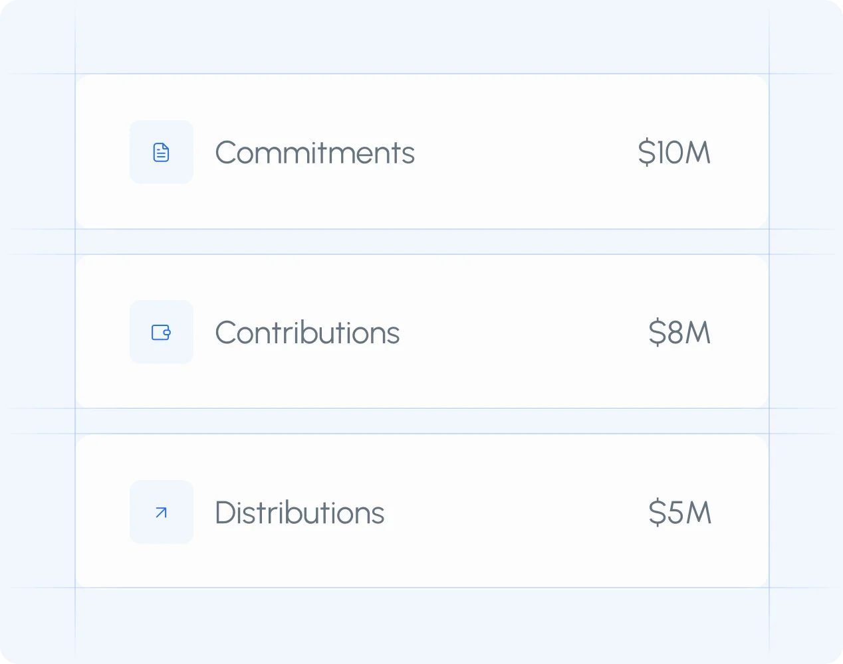The image size is (843, 664).
Task: Click the Contributions wallet icon
Action: [162, 332]
